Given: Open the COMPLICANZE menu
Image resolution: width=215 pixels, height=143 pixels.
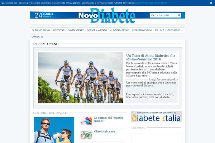Looking at the screenshot, I should (76, 30).
